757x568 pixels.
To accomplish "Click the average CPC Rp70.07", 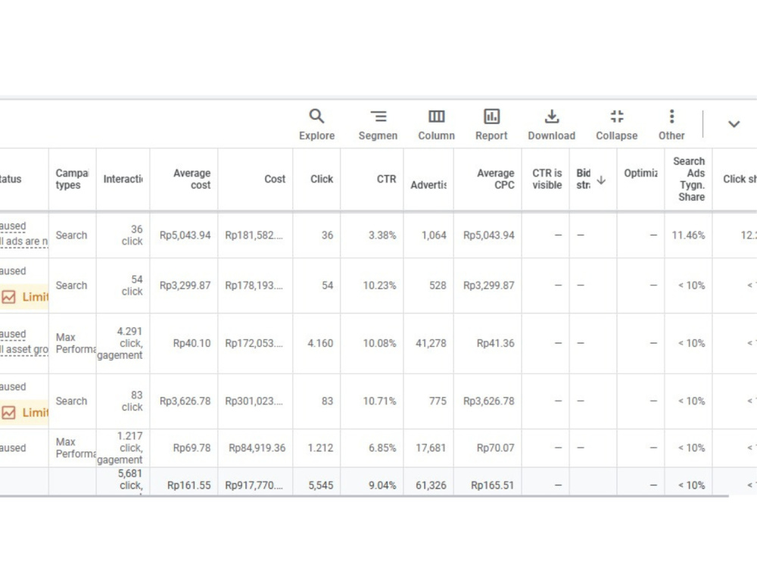I will point(495,448).
